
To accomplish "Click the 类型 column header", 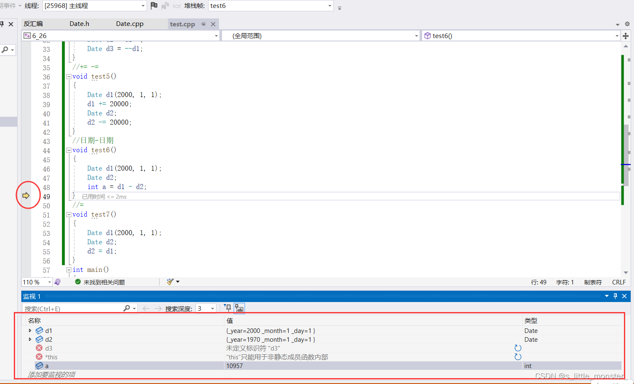I will pyautogui.click(x=531, y=320).
